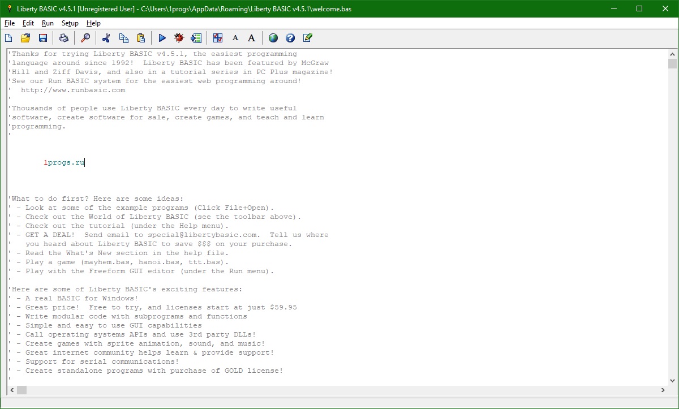679x409 pixels.
Task: Click the vertical scrollbar down arrow
Action: click(672, 381)
